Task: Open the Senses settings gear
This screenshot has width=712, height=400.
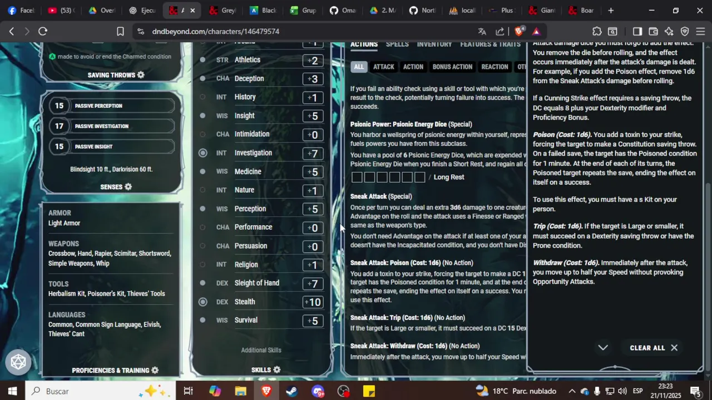Action: coord(128,187)
